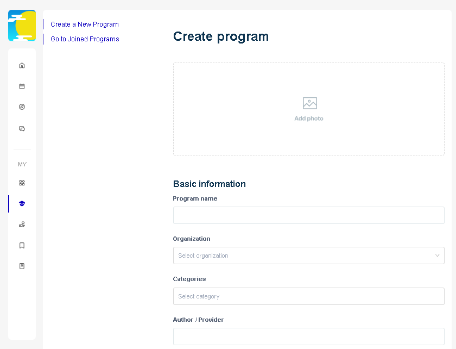The width and height of the screenshot is (456, 349).
Task: Open the hand-holding-coin icon in sidebar
Action: (x=22, y=225)
